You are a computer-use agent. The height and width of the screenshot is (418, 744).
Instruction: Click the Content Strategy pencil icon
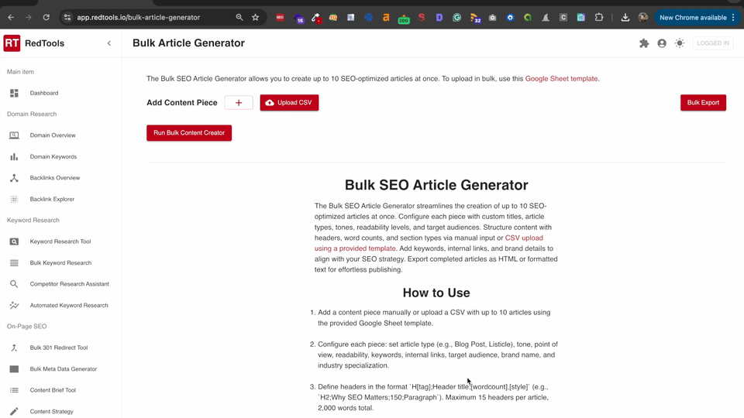(14, 411)
